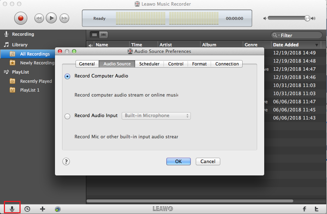327x214 pixels.
Task: Click the rewind playback button
Action: click(x=39, y=18)
